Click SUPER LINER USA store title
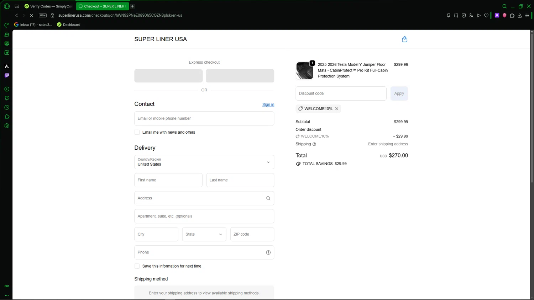The image size is (534, 300). (x=161, y=39)
